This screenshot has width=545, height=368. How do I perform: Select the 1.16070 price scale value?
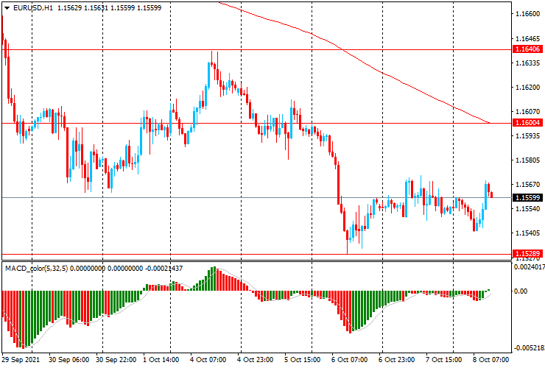click(528, 112)
